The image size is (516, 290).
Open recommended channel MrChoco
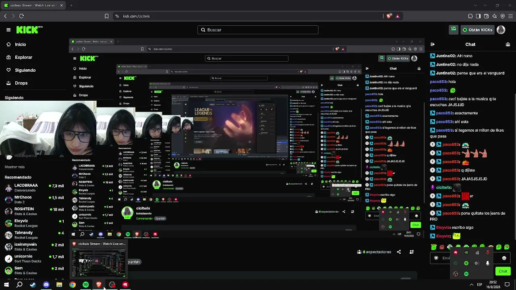pos(34,199)
